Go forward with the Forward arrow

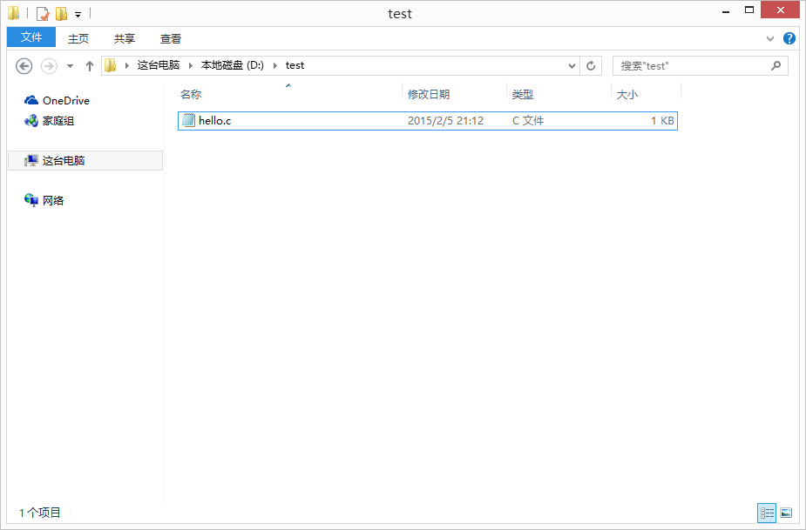pos(49,66)
